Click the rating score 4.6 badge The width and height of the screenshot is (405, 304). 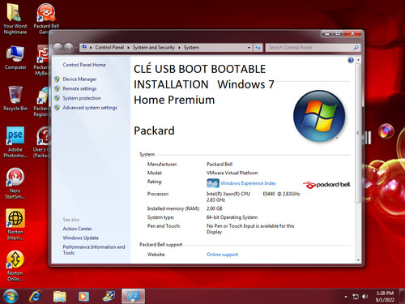point(213,183)
